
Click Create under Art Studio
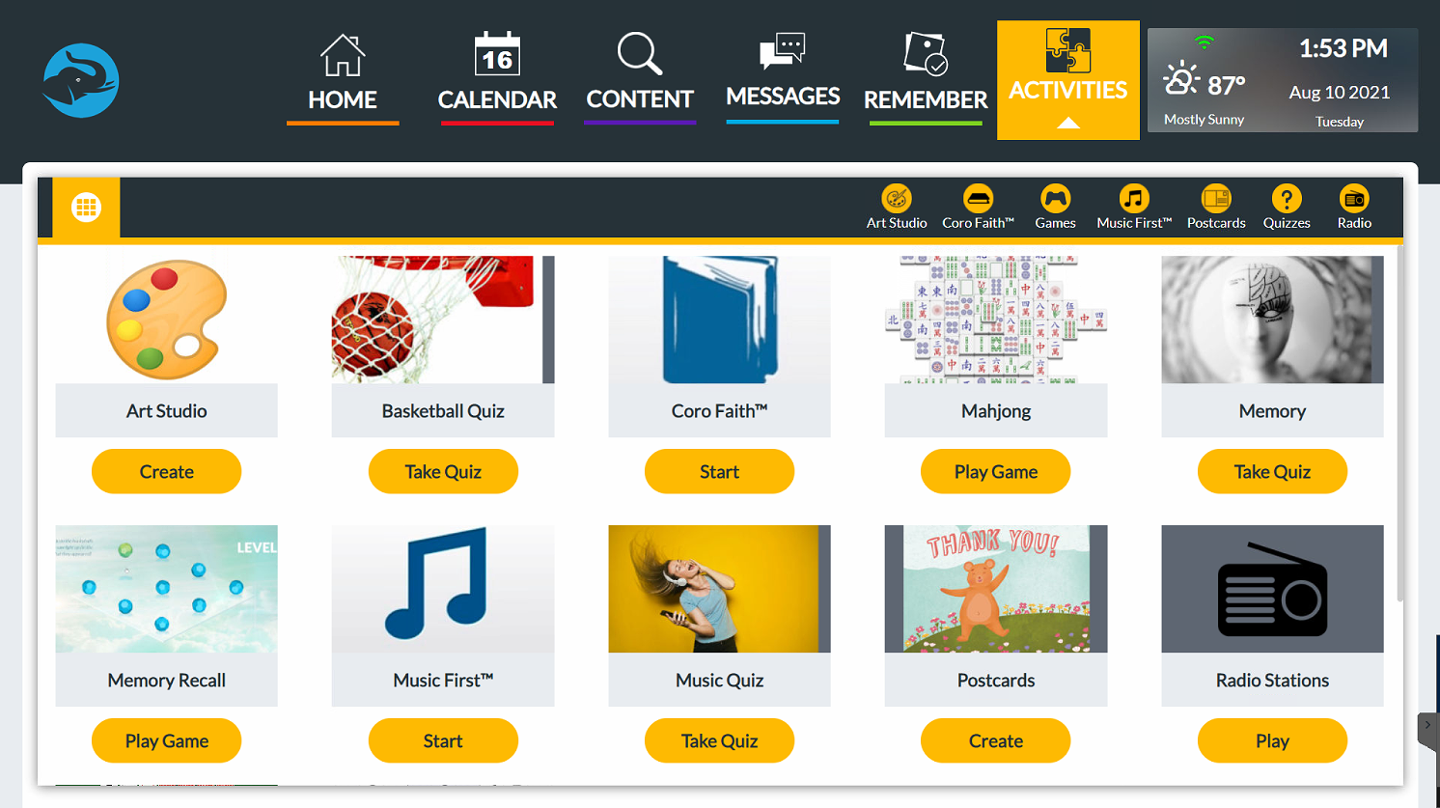166,471
